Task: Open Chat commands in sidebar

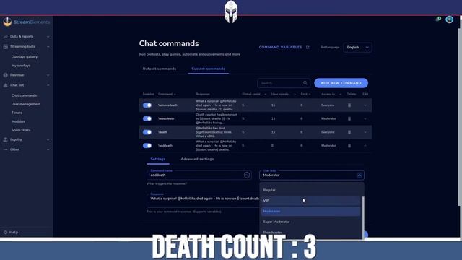Action: click(24, 95)
